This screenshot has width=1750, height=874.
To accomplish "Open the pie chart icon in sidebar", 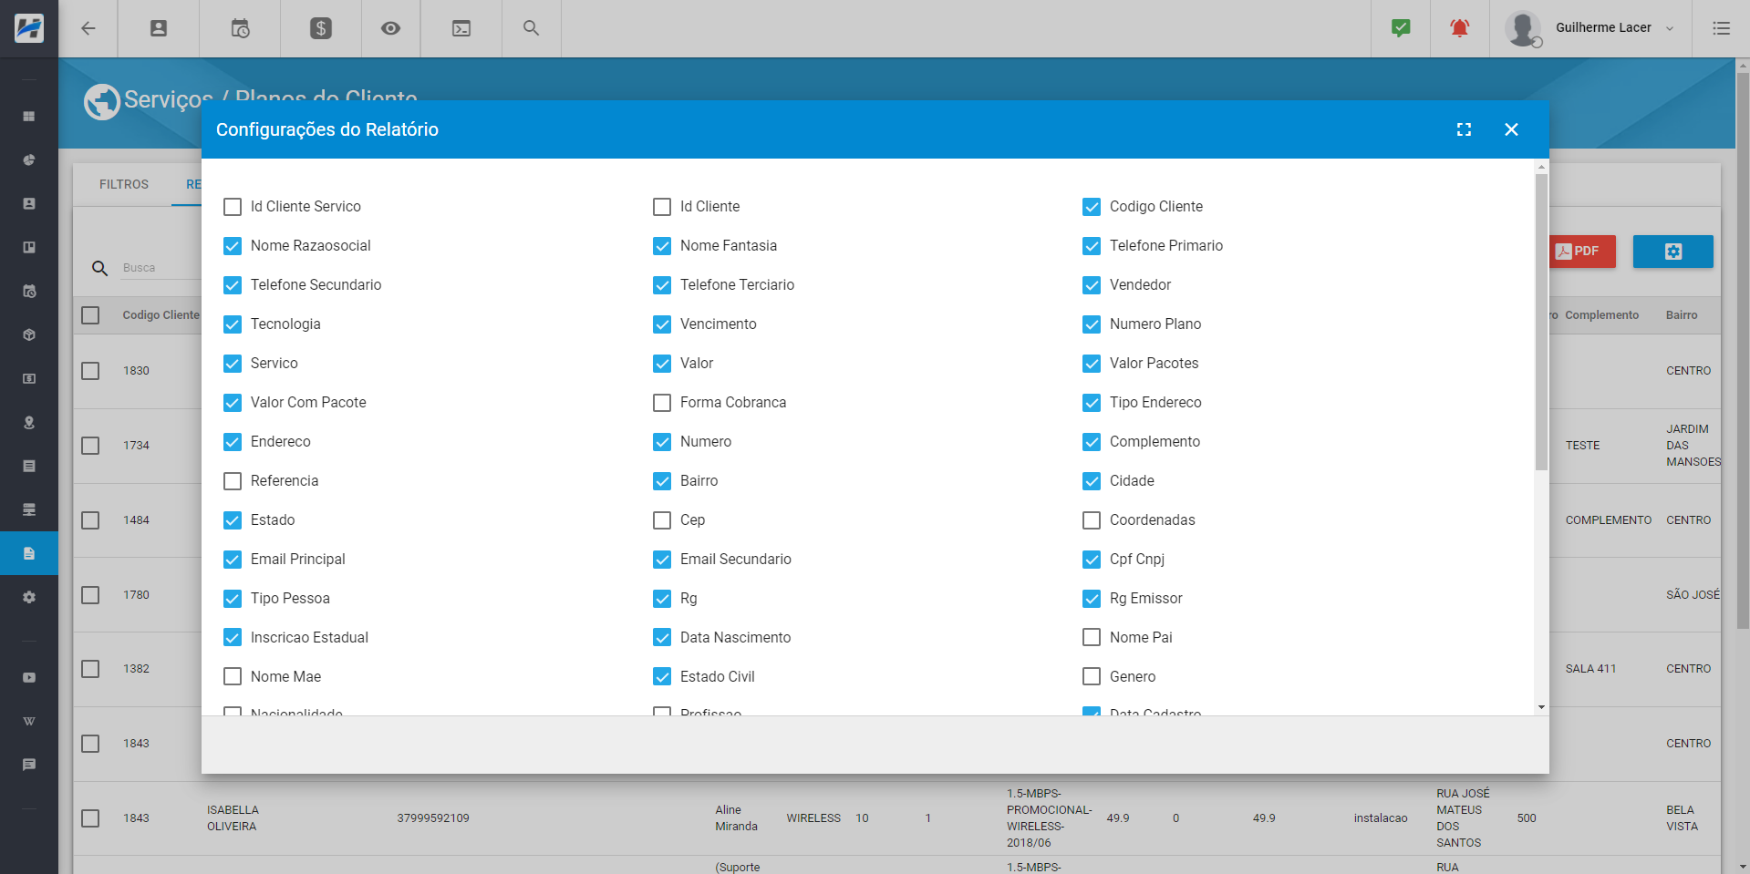I will tap(29, 160).
